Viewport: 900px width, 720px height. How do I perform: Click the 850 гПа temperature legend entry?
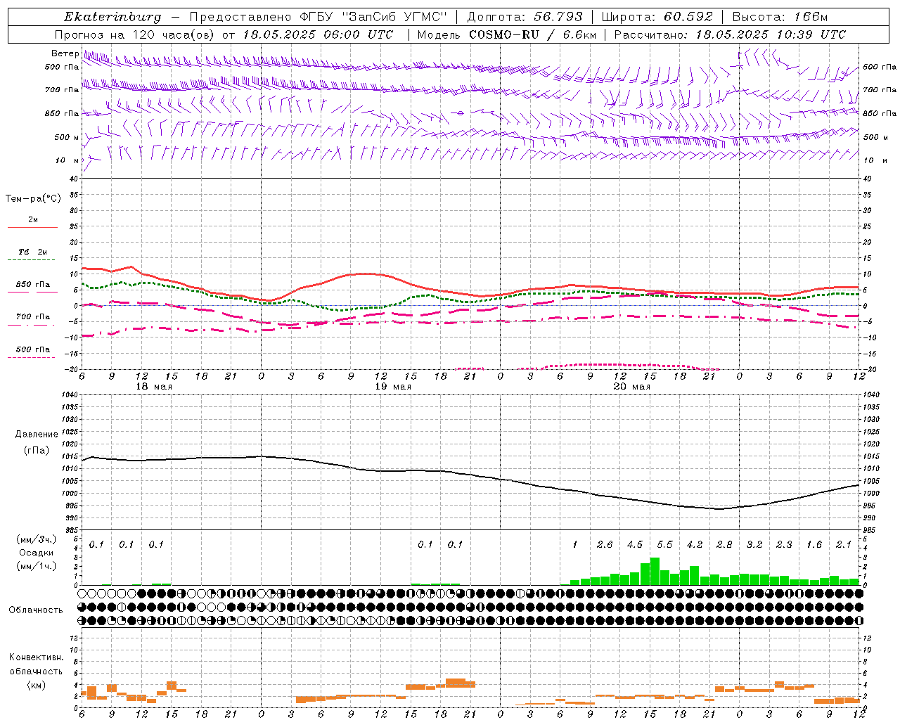click(x=33, y=285)
